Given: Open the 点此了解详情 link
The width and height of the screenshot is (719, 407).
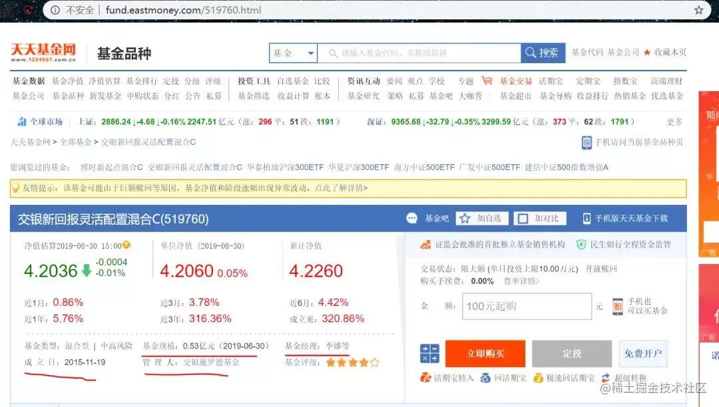Looking at the screenshot, I should click(x=341, y=188).
